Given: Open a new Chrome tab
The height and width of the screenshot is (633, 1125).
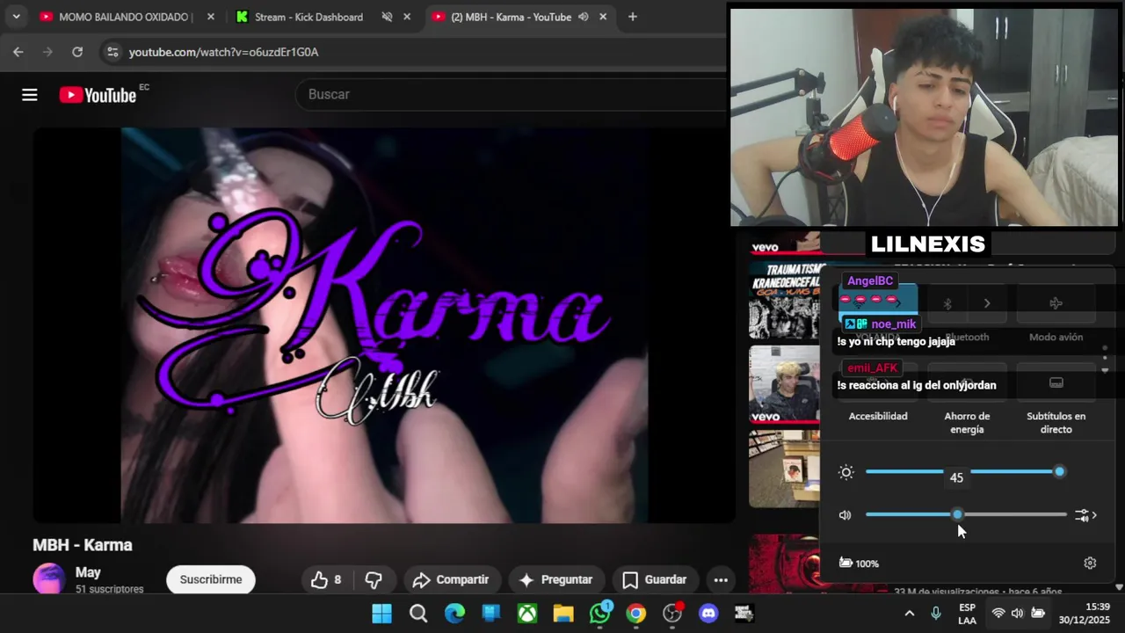Looking at the screenshot, I should click(632, 17).
